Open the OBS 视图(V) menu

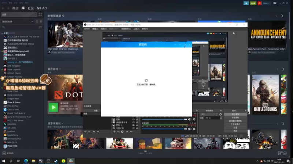[104, 29]
